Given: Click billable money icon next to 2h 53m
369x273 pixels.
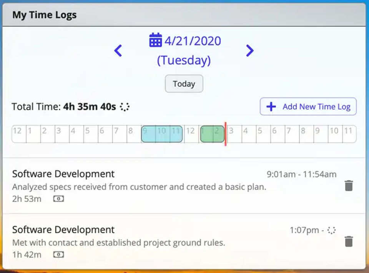Looking at the screenshot, I should tap(58, 199).
